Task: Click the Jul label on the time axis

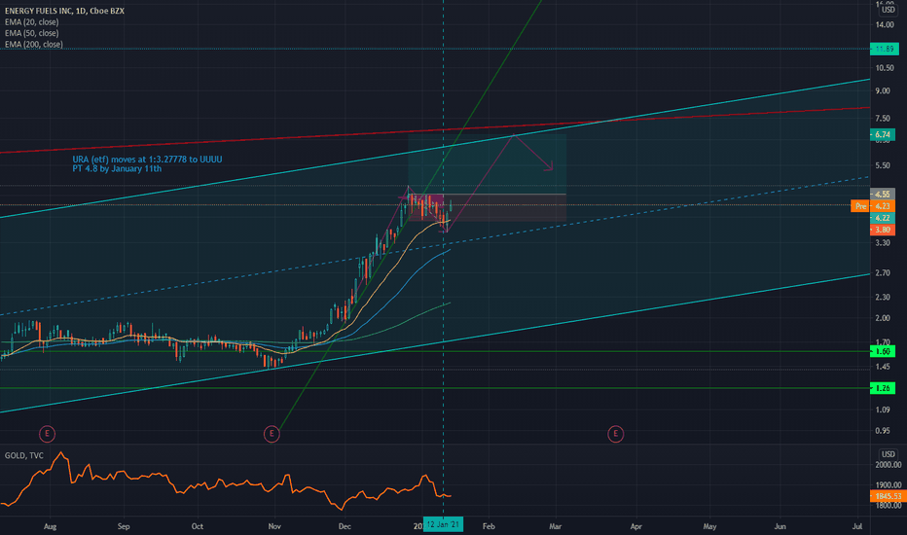Action: tap(857, 526)
